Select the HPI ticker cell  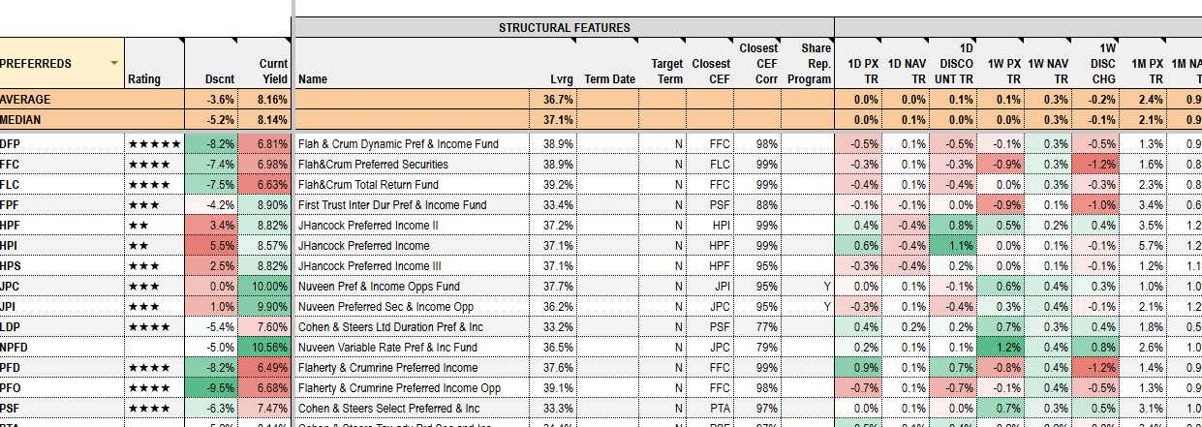point(10,246)
